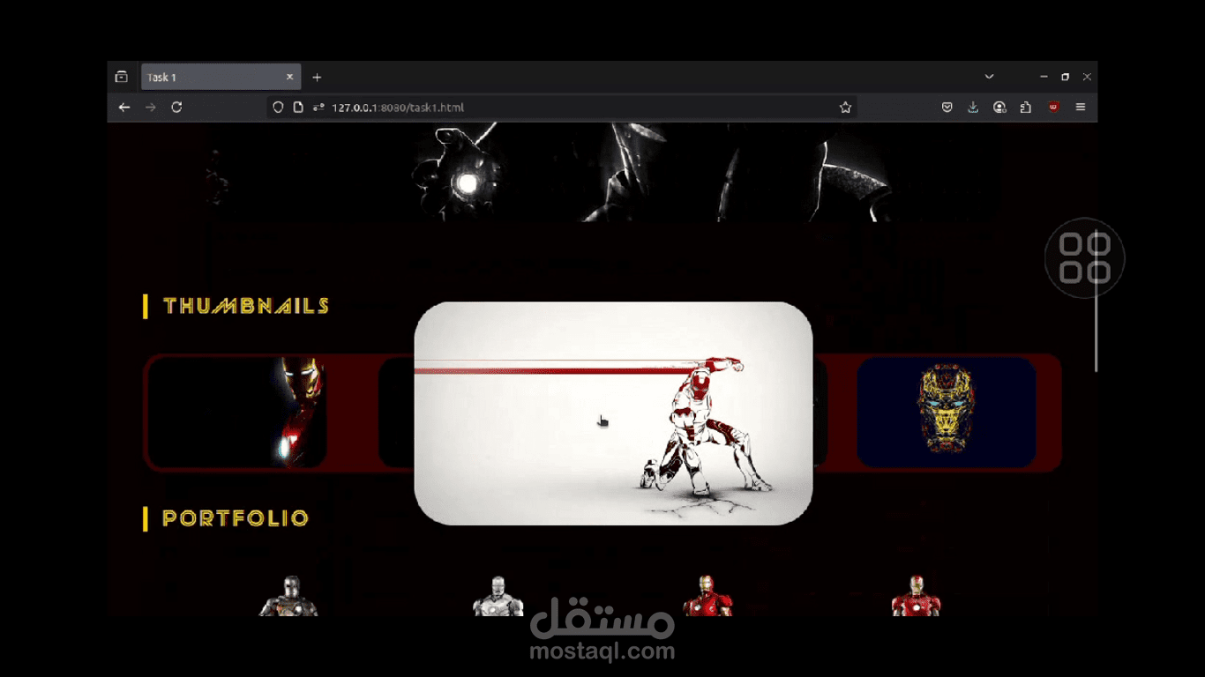Screen dimensions: 1205x677
Task: Show site information page icon
Action: [x=298, y=108]
